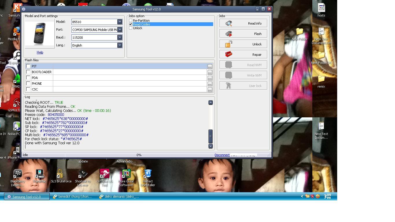
Task: Select the Shortcut to Uni.exe icon
Action: [x=83, y=178]
